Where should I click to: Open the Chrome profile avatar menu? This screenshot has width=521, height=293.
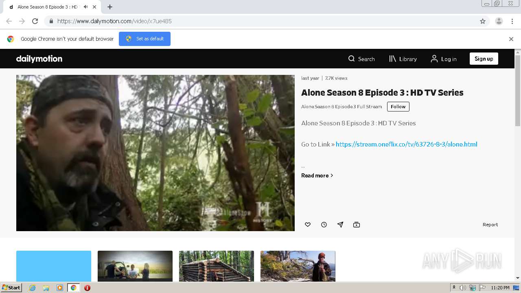[x=499, y=21]
